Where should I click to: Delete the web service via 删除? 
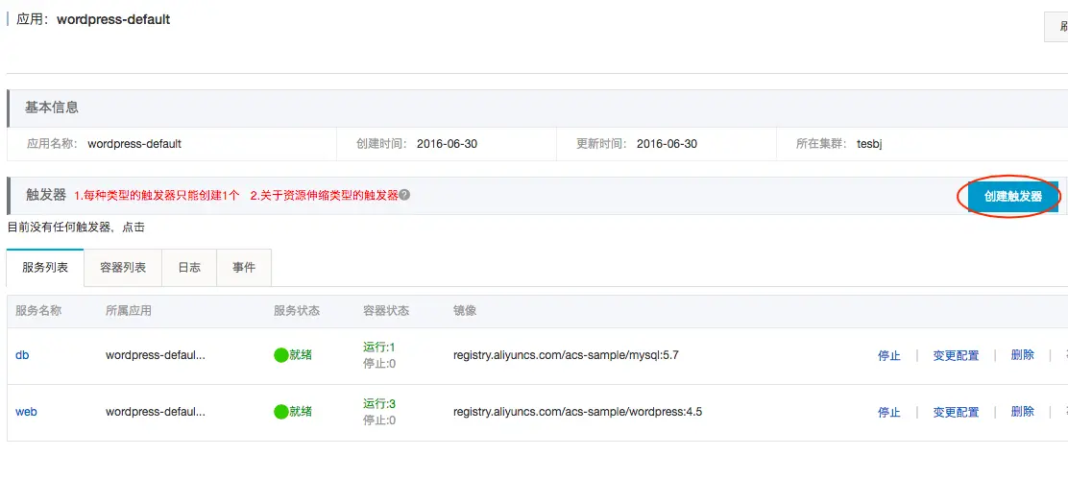1022,411
